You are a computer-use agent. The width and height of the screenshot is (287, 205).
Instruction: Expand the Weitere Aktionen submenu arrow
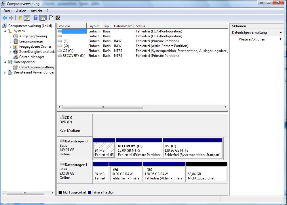click(281, 39)
